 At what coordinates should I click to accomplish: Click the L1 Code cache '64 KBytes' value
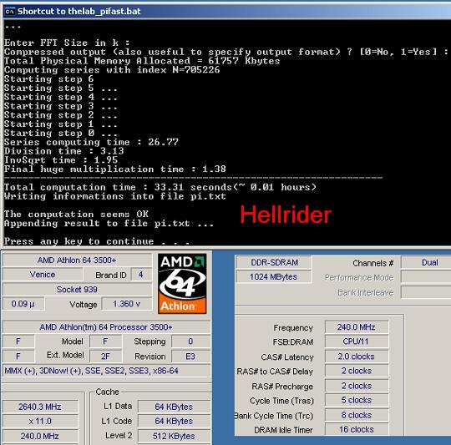(174, 421)
